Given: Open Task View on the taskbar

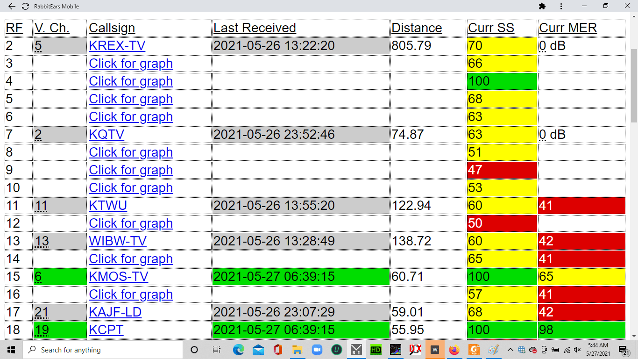Looking at the screenshot, I should [216, 350].
